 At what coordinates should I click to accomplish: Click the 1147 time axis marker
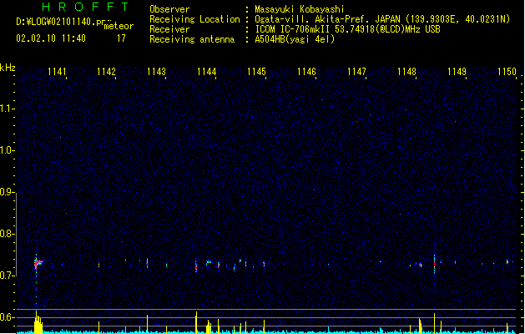[x=356, y=72]
